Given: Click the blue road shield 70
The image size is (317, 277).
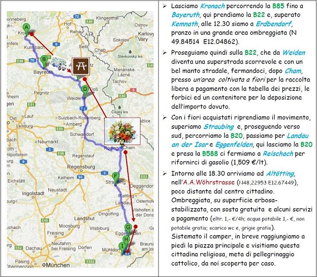Looking at the screenshot, I should pyautogui.click(x=32, y=60).
